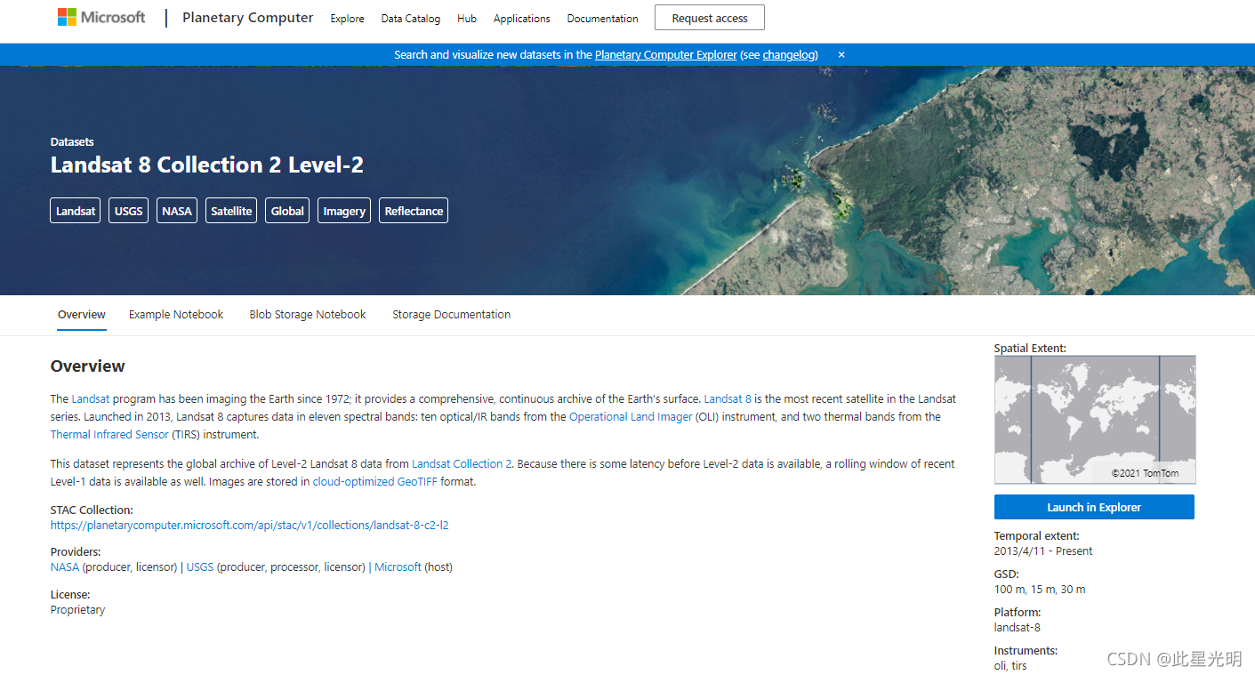Open the Microsoft provider link
The height and width of the screenshot is (675, 1255).
(398, 567)
